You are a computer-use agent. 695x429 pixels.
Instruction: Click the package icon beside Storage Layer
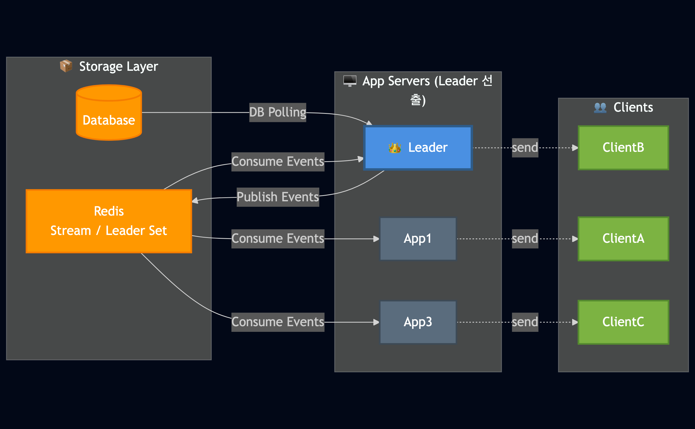point(66,66)
